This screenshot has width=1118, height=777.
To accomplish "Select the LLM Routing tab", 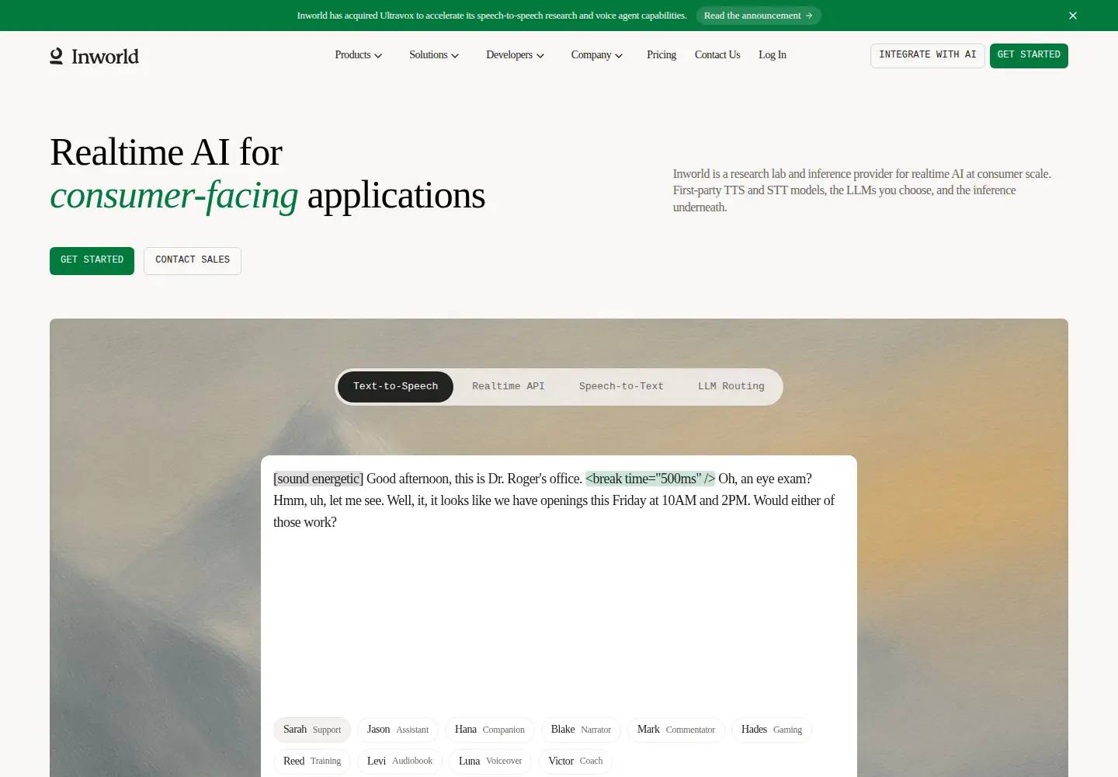I will (x=731, y=386).
